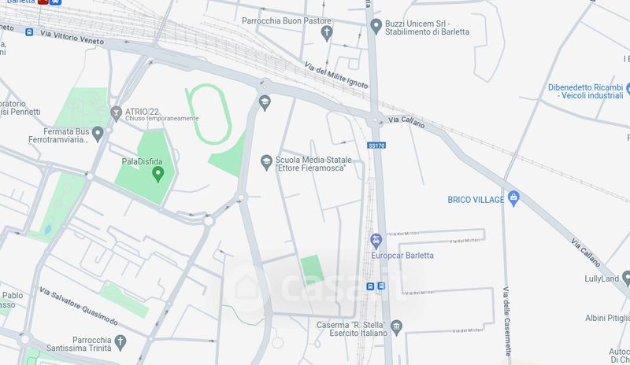Click the Caserma R. Stella museum-style icon
This screenshot has width=630, height=365.
[x=396, y=328]
